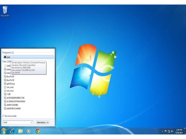Click See more results link
Viewport: 186px width, 139px height.
[10, 116]
